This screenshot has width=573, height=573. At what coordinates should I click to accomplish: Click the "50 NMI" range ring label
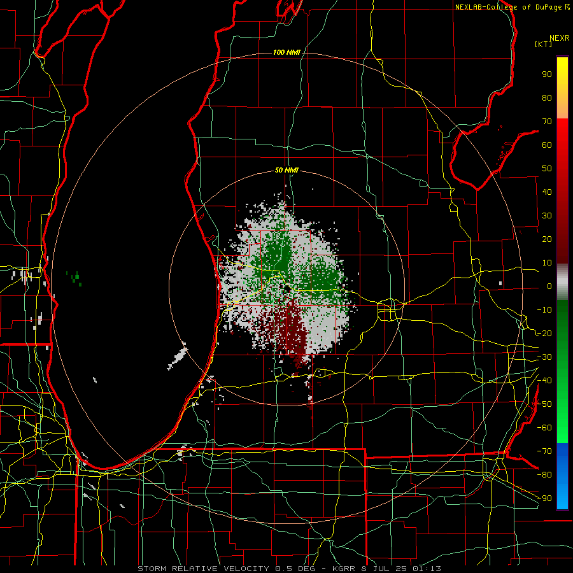pos(286,170)
